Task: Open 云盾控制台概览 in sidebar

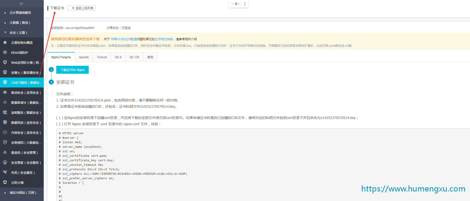Action: tap(22, 42)
